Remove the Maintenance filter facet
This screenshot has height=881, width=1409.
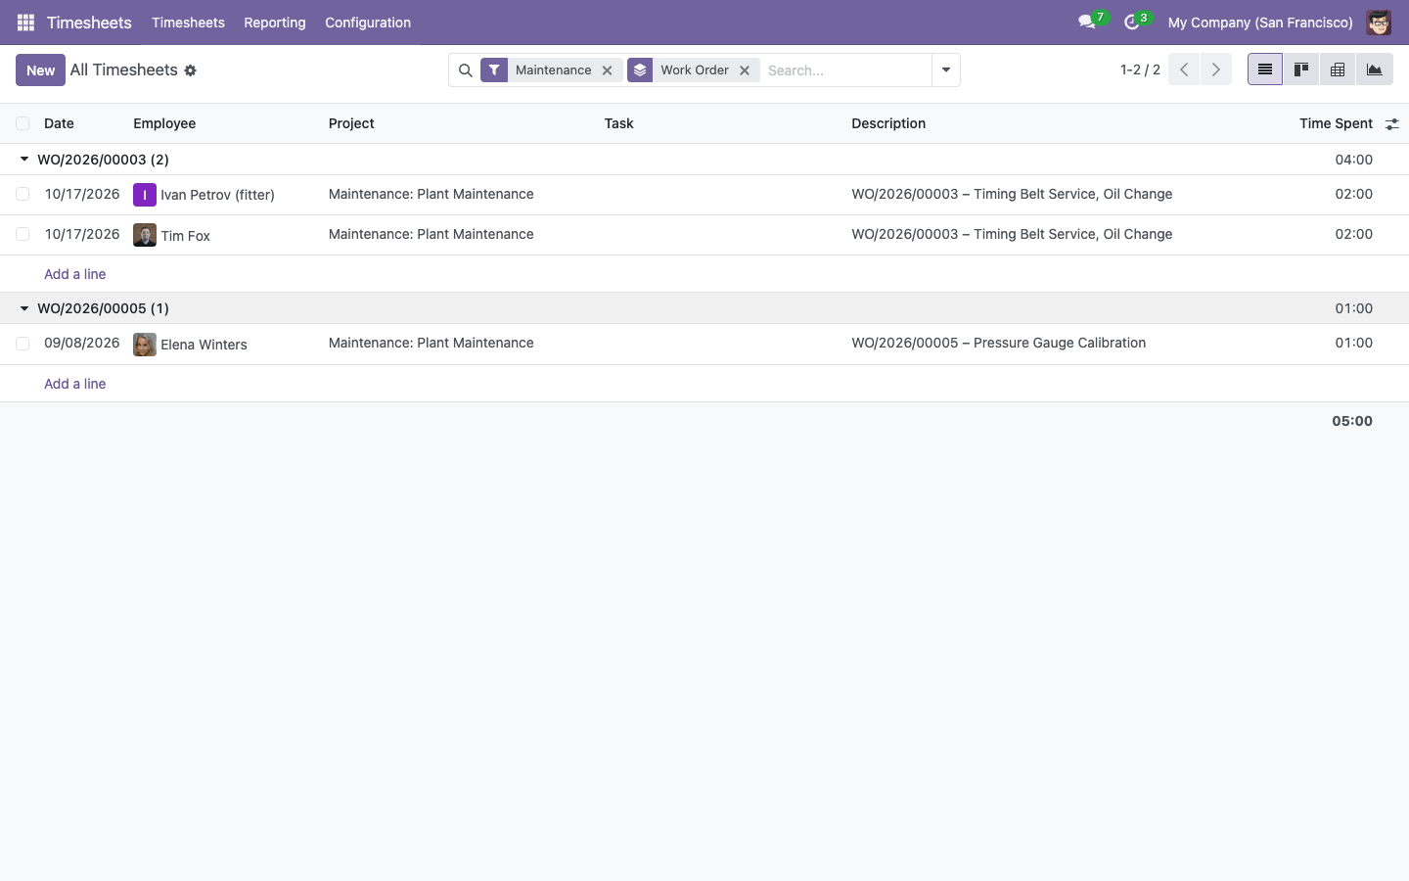(x=608, y=70)
